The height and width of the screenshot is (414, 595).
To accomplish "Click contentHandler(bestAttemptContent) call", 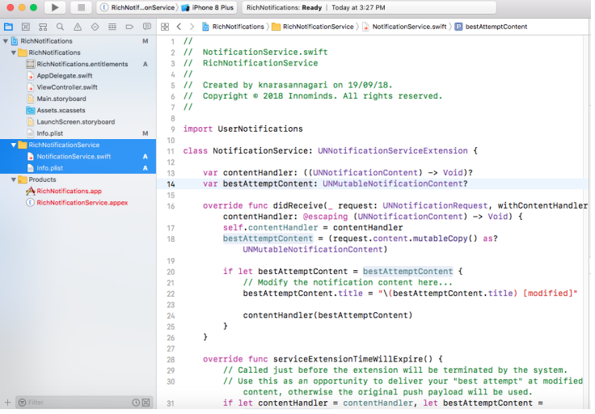I will [328, 315].
